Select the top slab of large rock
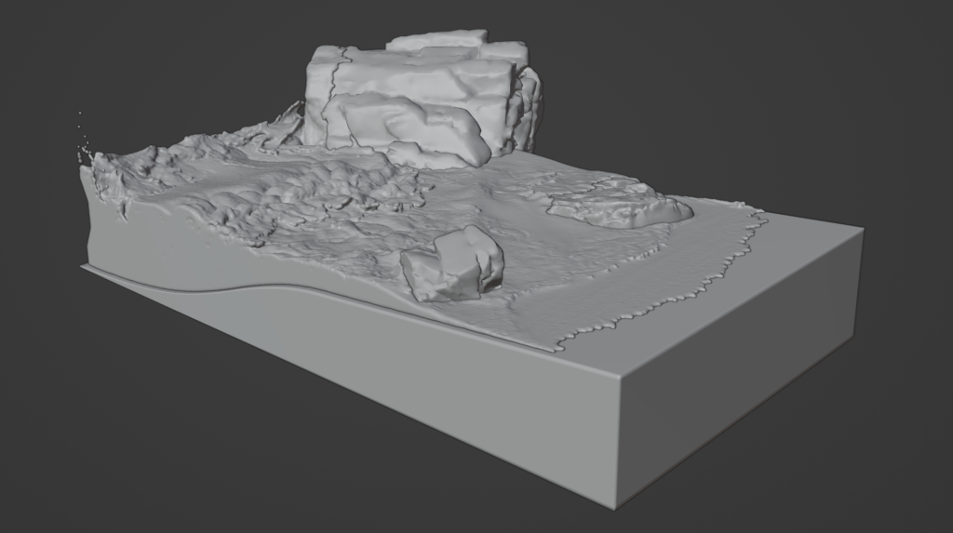The width and height of the screenshot is (953, 533). [437, 40]
